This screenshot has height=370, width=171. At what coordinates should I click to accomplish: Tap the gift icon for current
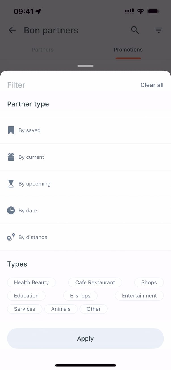(x=11, y=157)
